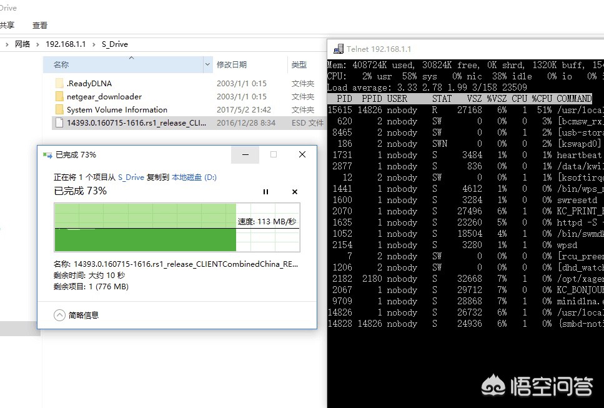Image resolution: width=604 pixels, height=408 pixels.
Task: Open the netgear_downloader folder icon
Action: (x=59, y=96)
